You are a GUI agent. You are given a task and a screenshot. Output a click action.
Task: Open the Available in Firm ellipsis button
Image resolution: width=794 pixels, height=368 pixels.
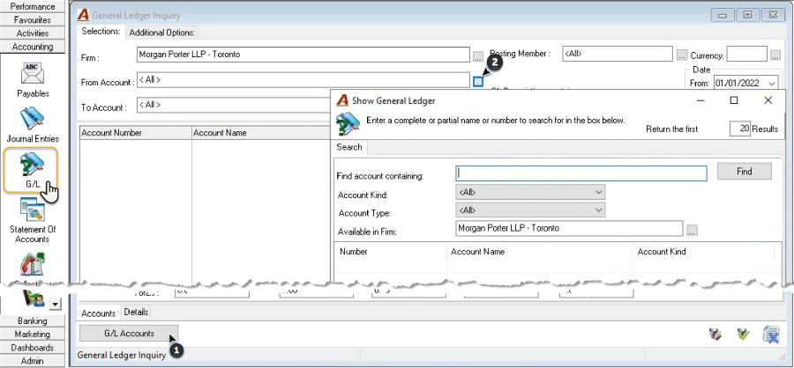pyautogui.click(x=693, y=231)
